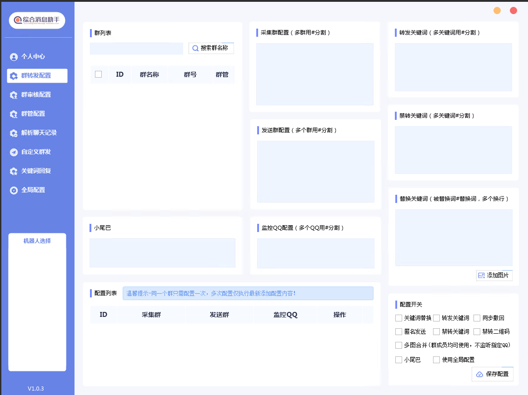Click the 群审核配置 sidebar icon

tap(14, 95)
